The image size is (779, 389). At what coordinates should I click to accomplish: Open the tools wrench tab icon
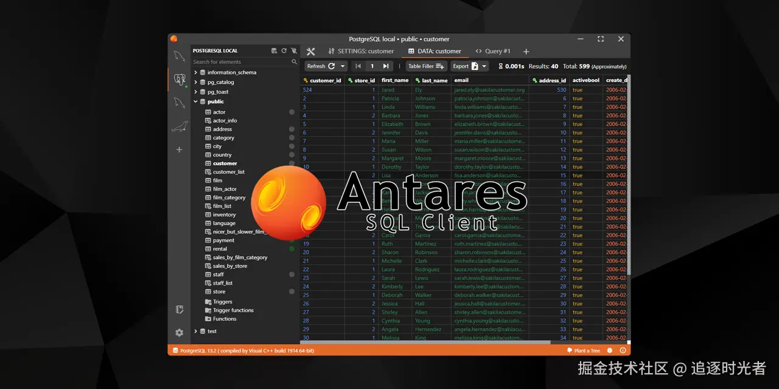[x=310, y=52]
